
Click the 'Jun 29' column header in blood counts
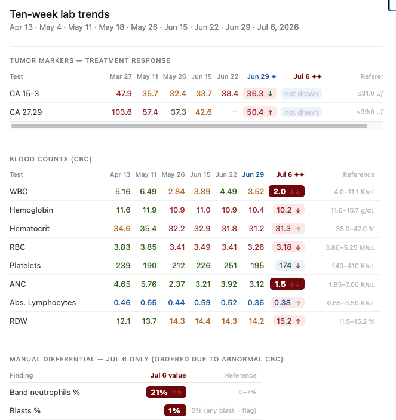click(253, 174)
